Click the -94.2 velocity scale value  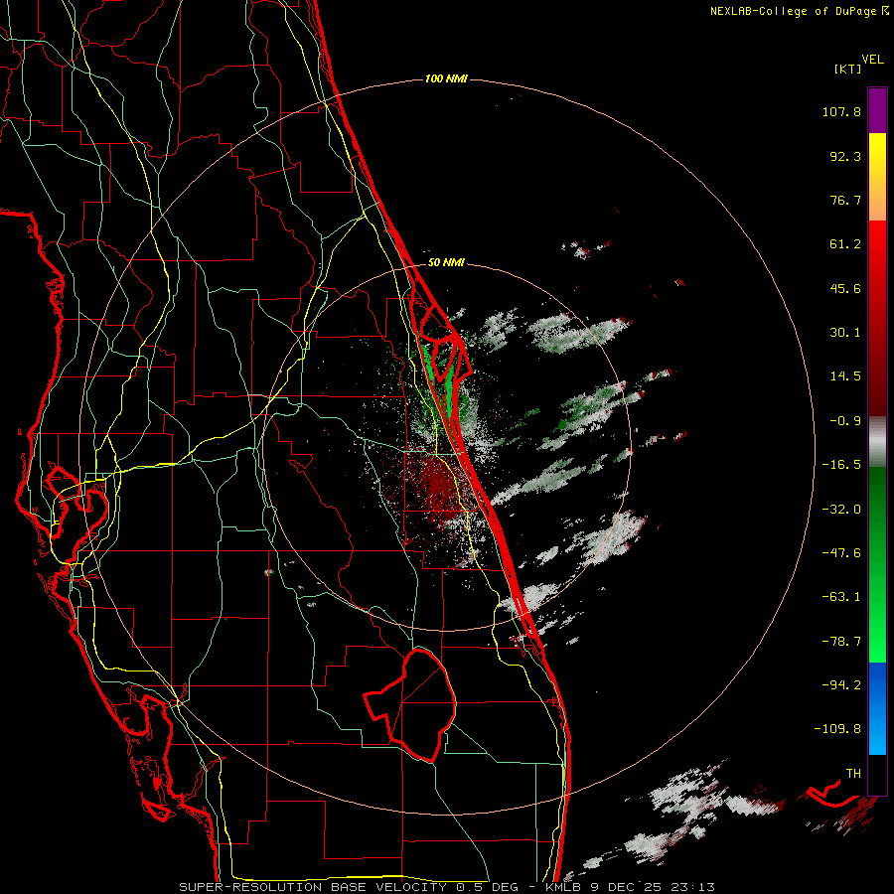[x=841, y=684]
